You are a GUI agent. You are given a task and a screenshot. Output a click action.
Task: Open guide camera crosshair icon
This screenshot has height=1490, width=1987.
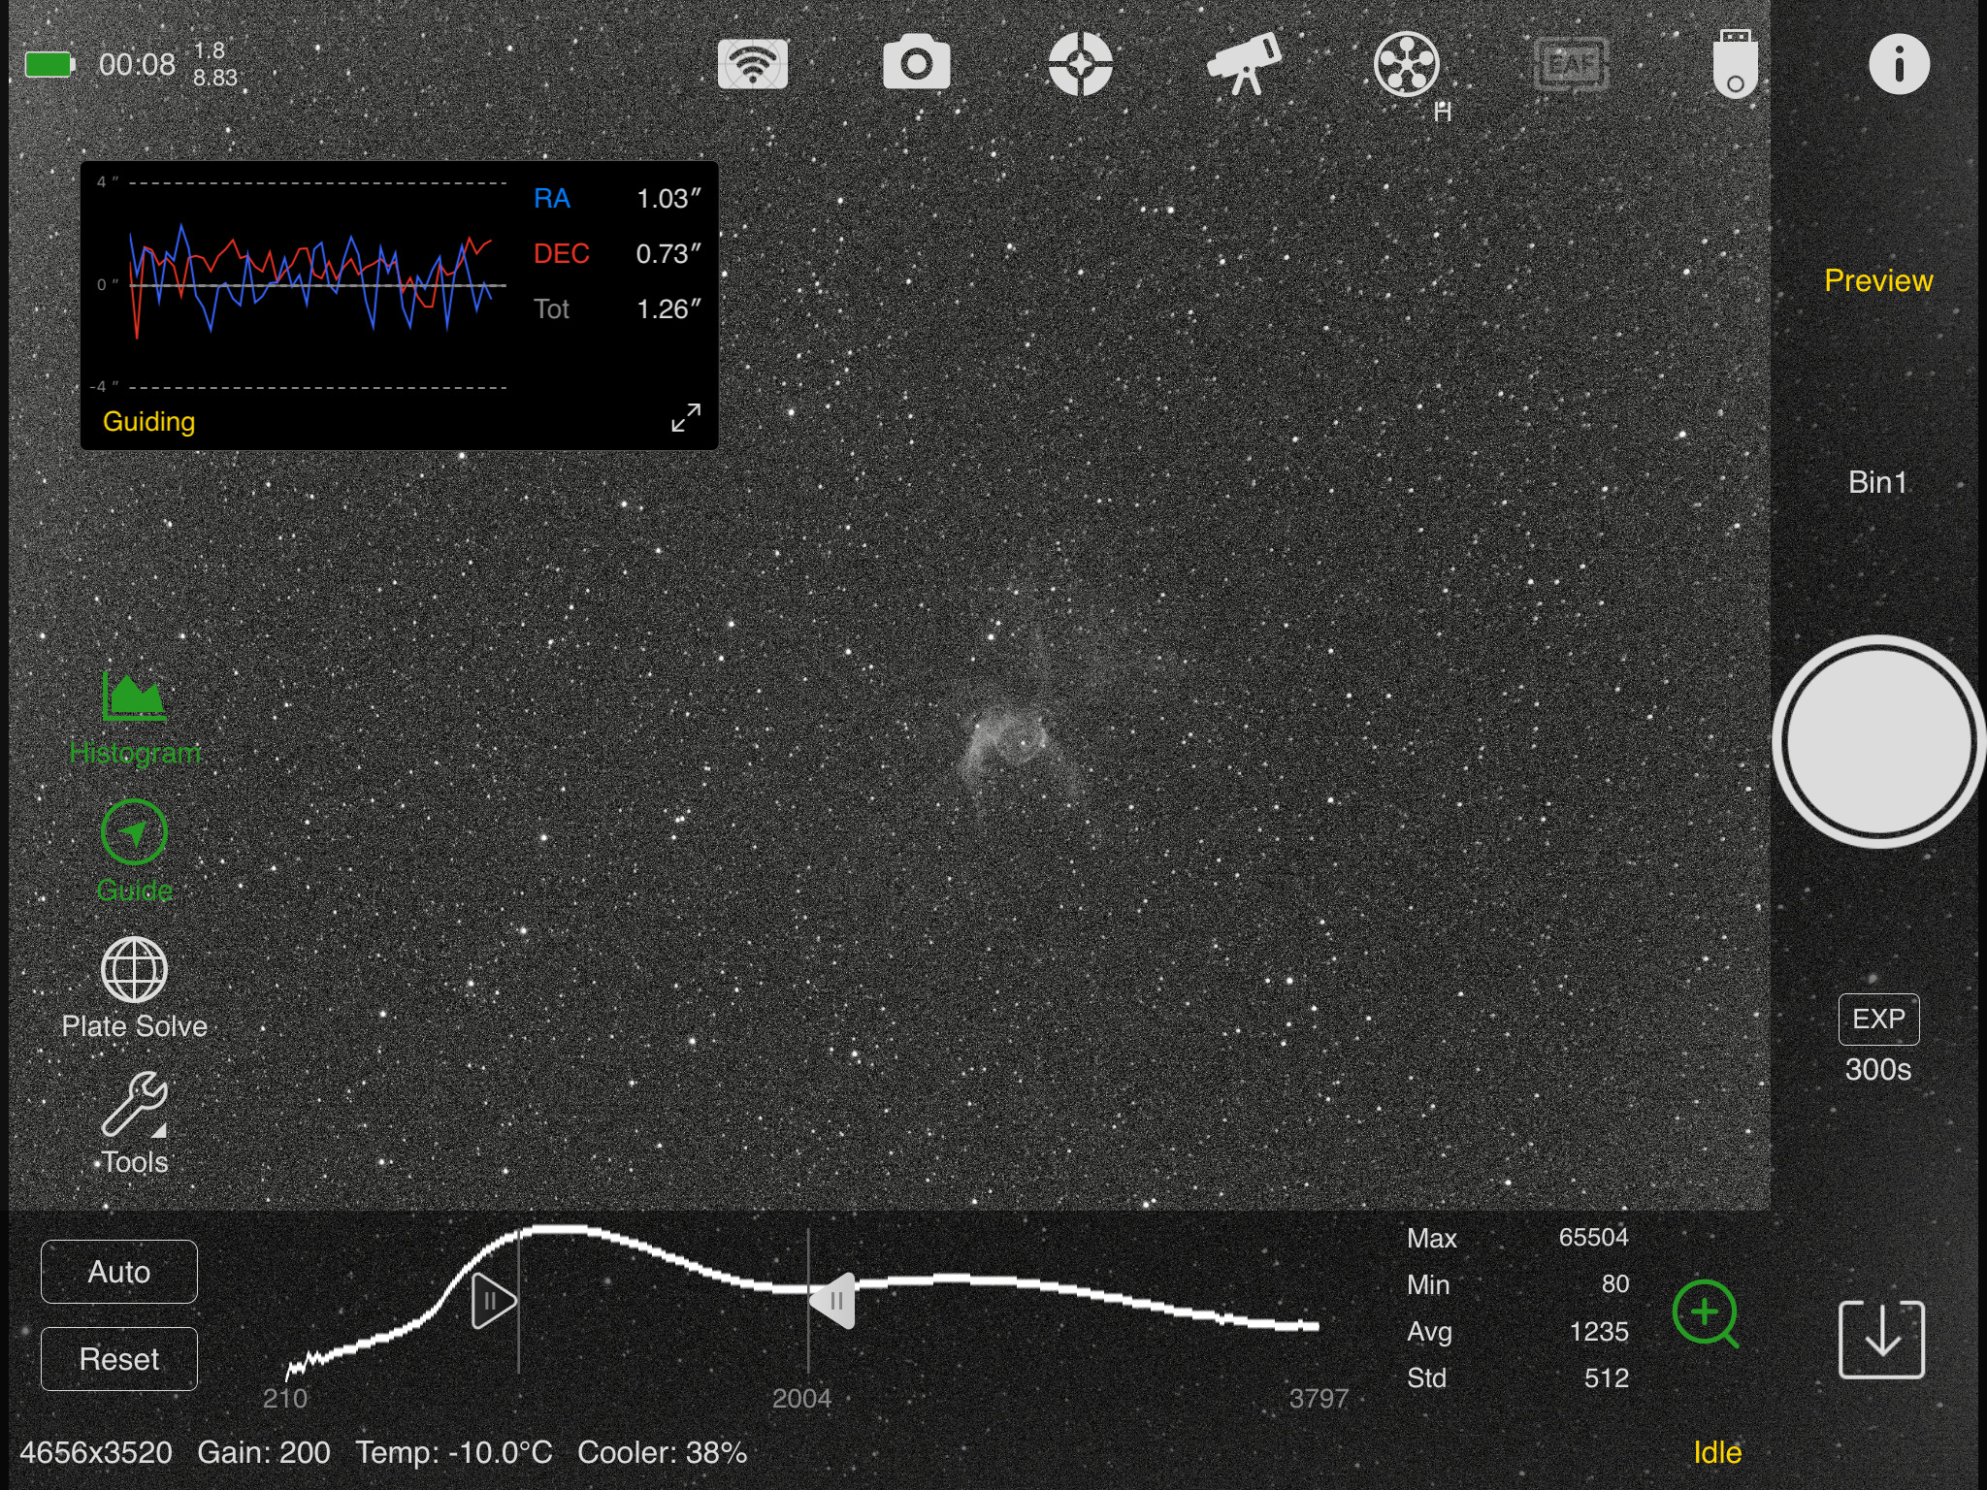tap(1080, 64)
